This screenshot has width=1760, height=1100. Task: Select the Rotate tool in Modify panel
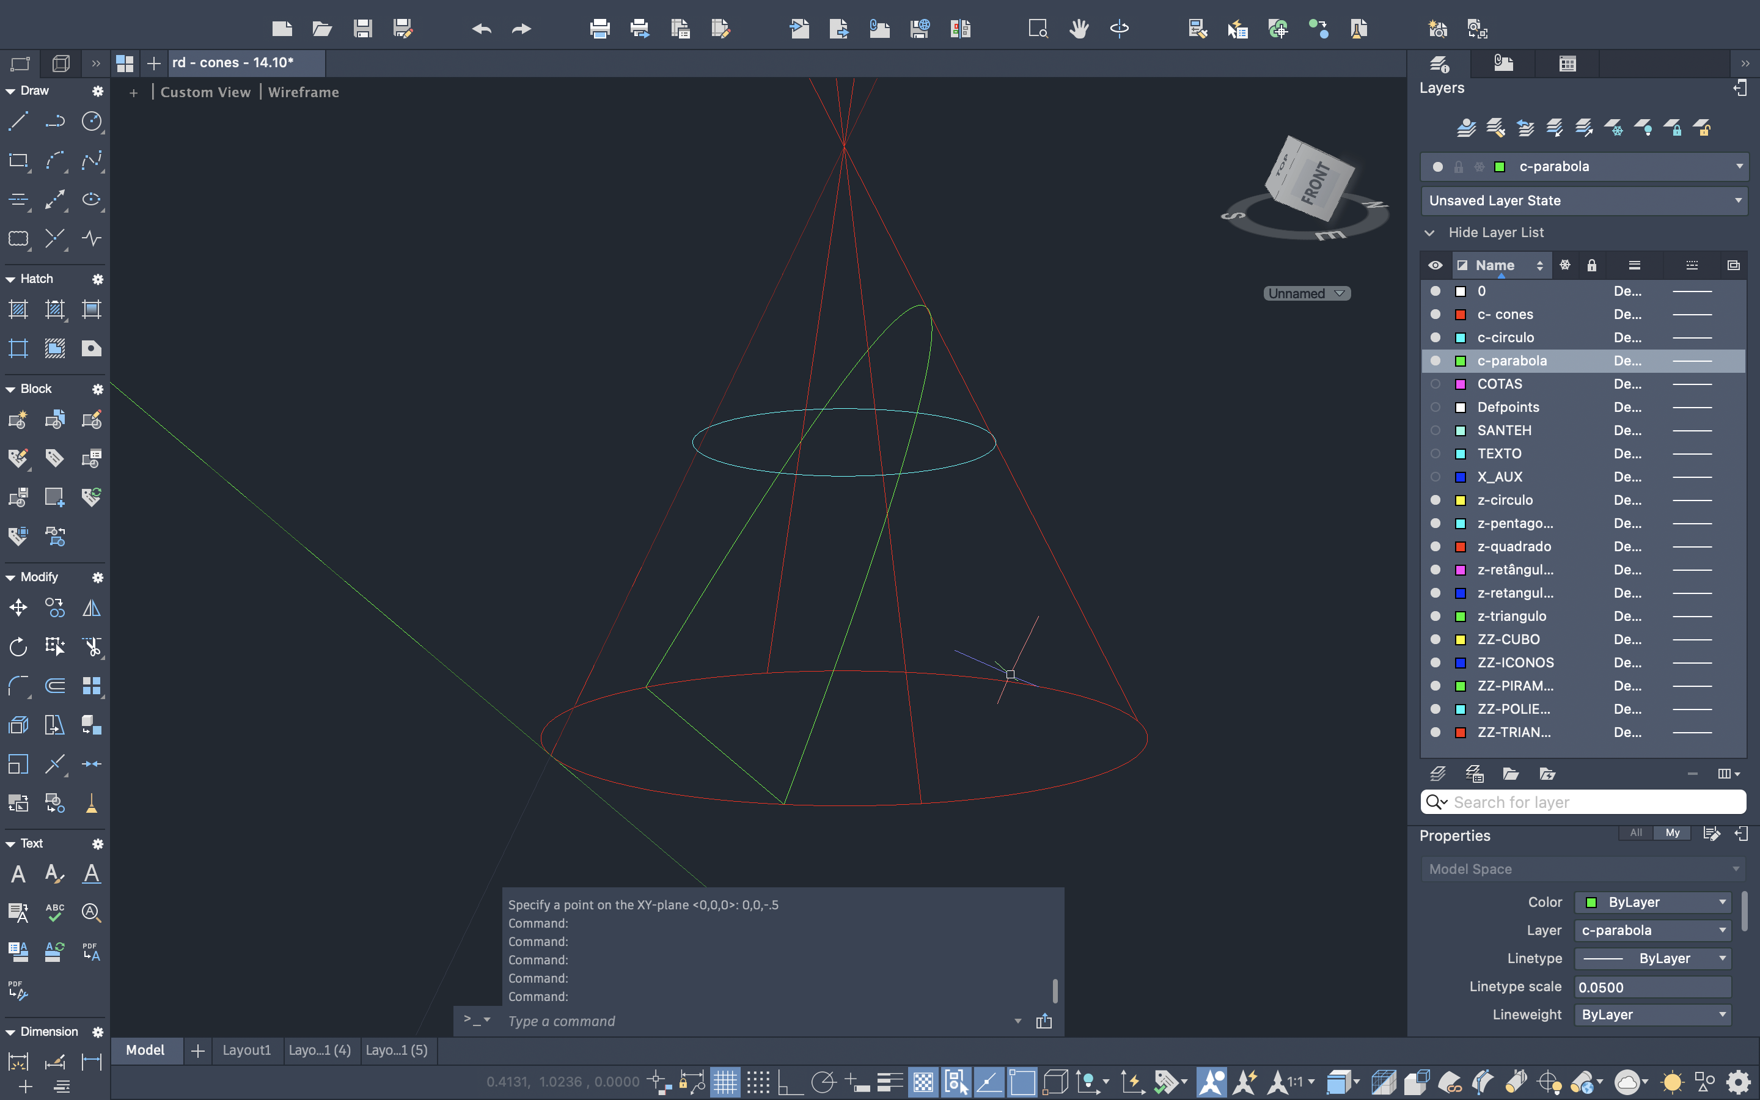(x=18, y=647)
